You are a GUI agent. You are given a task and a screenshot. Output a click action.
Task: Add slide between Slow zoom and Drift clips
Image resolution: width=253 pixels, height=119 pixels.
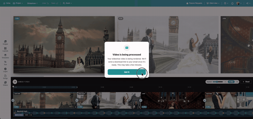click(x=141, y=101)
